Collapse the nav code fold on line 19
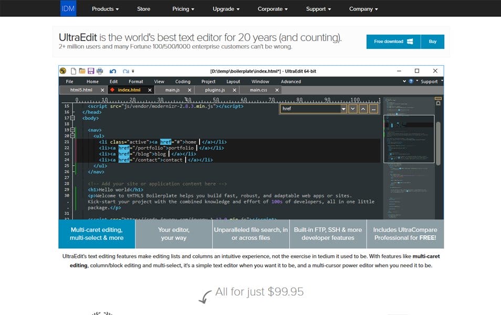The height and width of the screenshot is (315, 501). tap(72, 130)
